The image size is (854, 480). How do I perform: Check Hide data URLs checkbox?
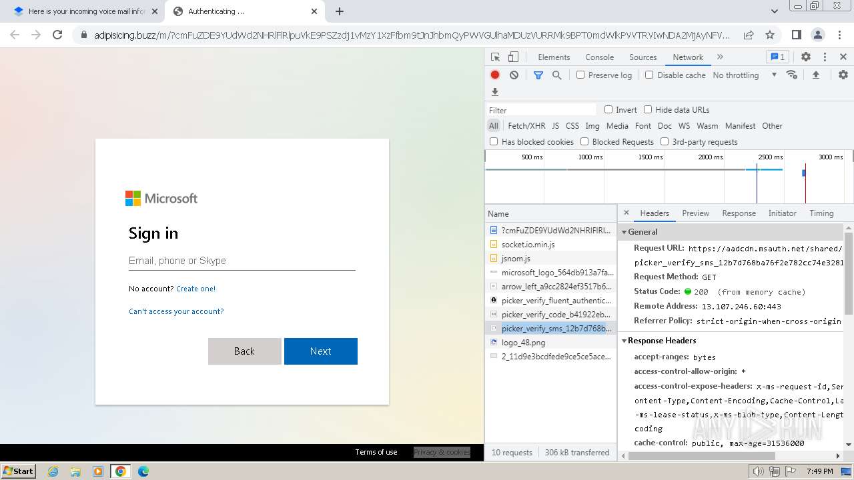click(x=648, y=110)
